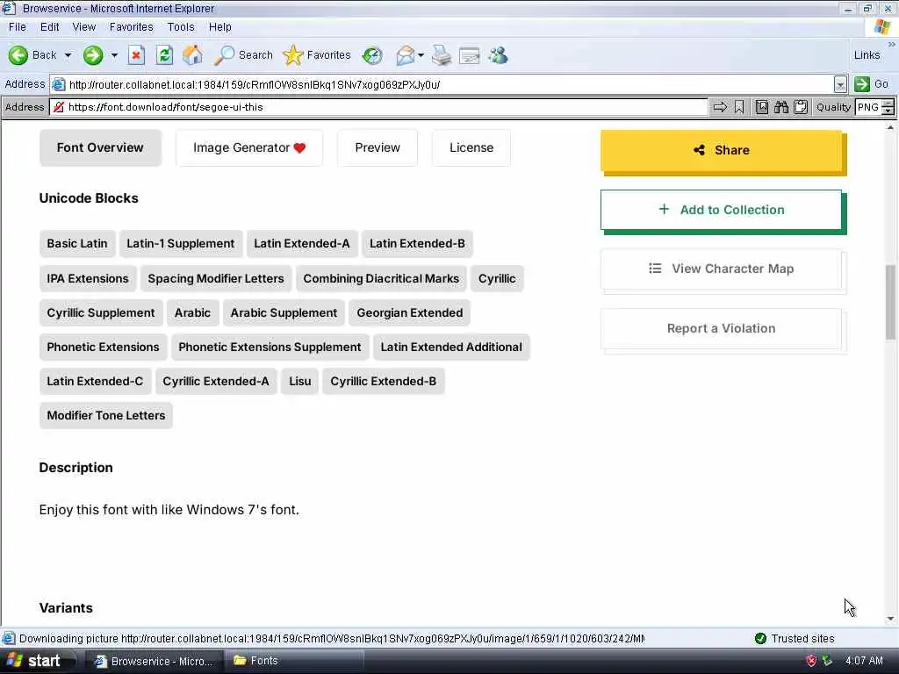Viewport: 899px width, 674px height.
Task: Refresh the page with the toolbar icon
Action: click(164, 55)
